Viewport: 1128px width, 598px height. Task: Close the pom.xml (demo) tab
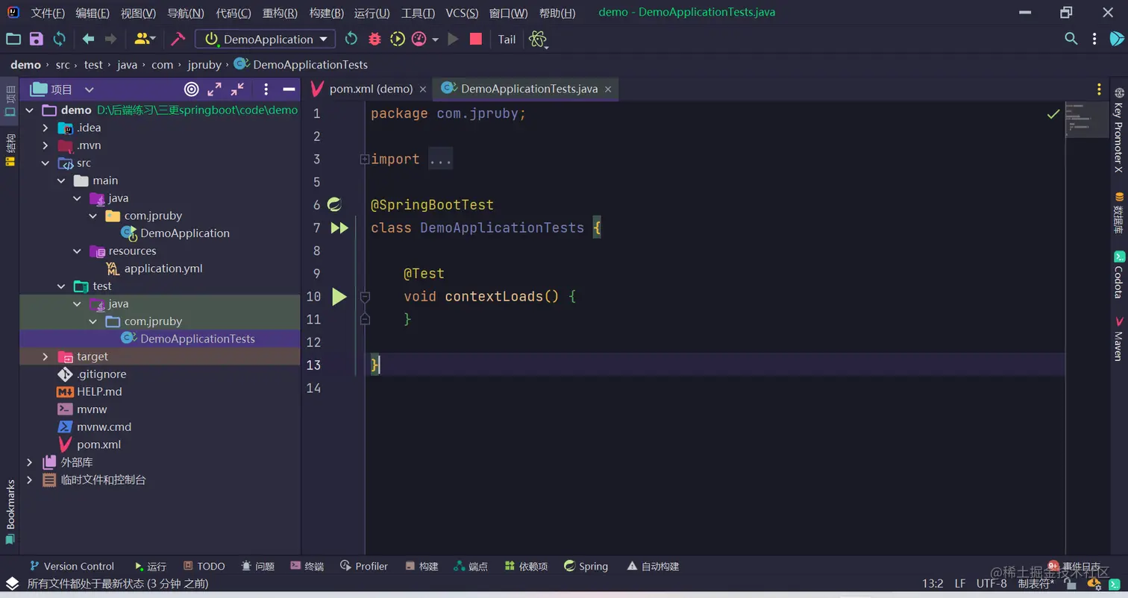[423, 89]
